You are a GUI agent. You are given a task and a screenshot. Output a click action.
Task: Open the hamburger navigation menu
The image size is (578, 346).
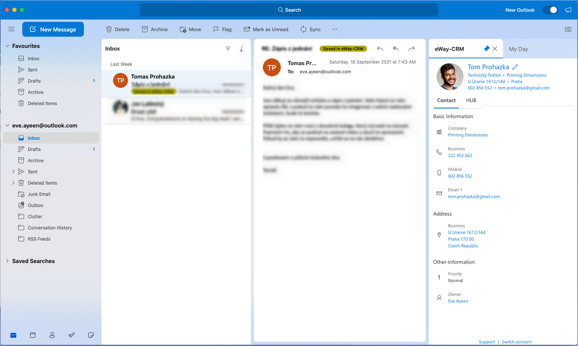point(12,29)
